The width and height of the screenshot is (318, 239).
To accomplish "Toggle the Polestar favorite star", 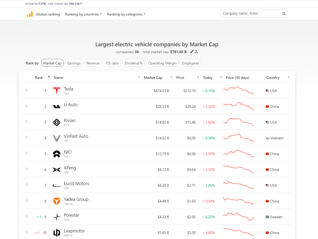I will click(x=27, y=216).
